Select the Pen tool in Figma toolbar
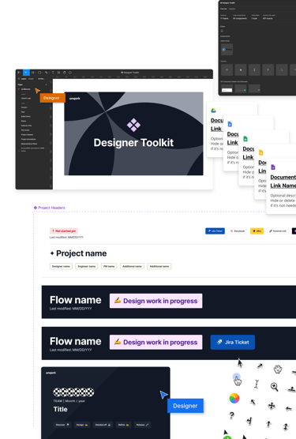 [x=47, y=73]
